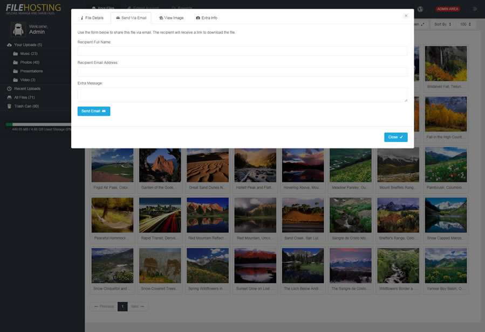485x332 pixels.
Task: Click the Send Email button
Action: tap(94, 111)
